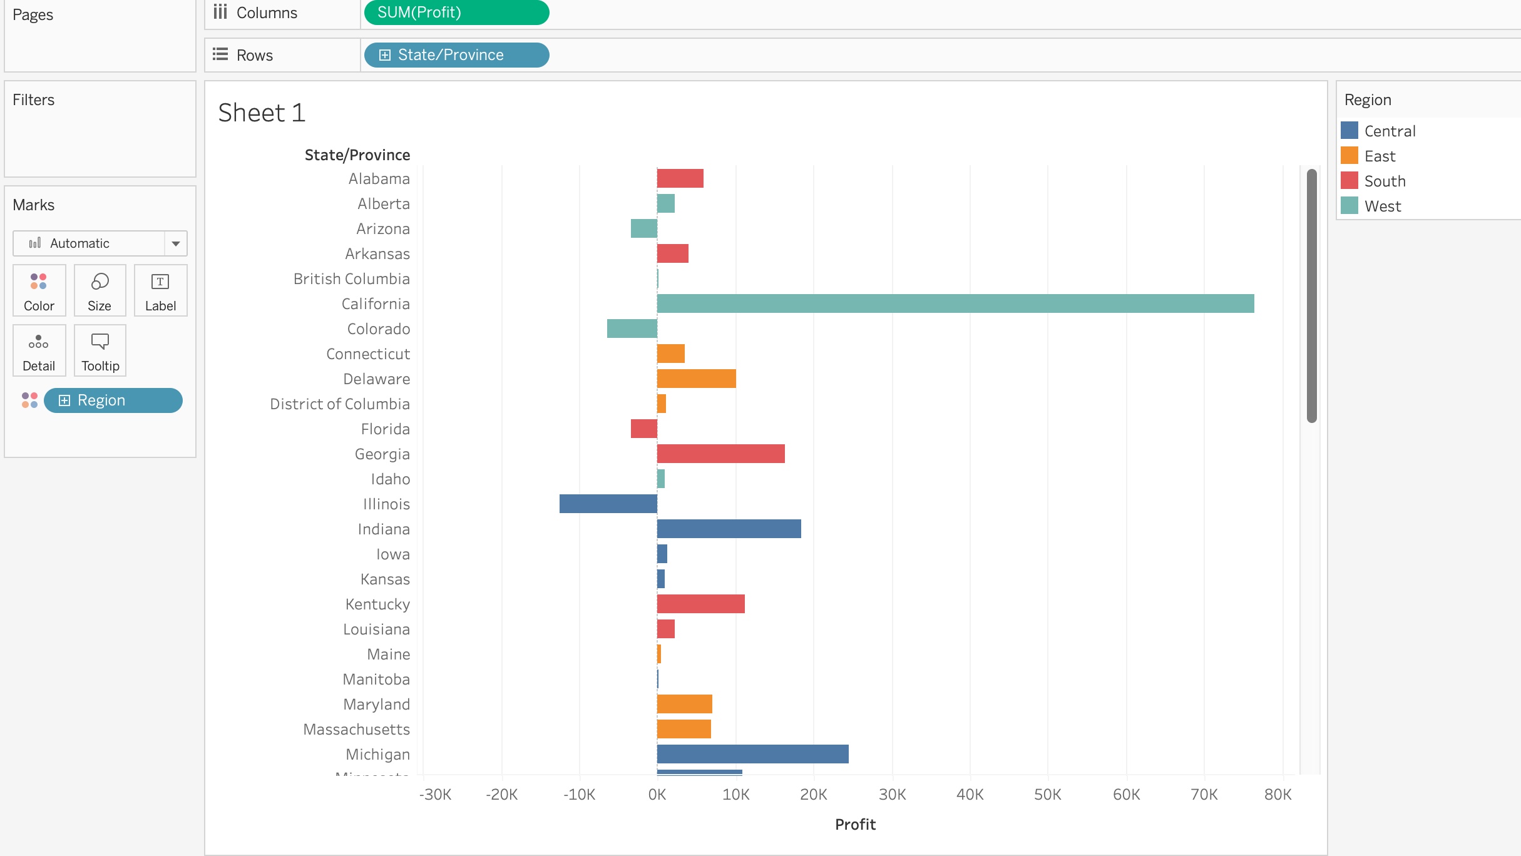The height and width of the screenshot is (856, 1521).
Task: Click the color legend icon beside Region pill
Action: coord(29,400)
